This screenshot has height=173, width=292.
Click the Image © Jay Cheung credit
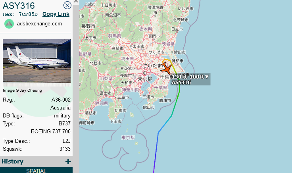22,90
